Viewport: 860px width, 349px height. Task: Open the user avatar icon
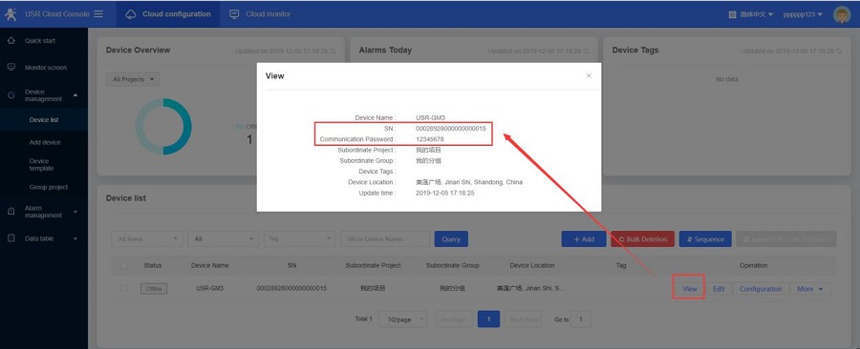(x=841, y=14)
